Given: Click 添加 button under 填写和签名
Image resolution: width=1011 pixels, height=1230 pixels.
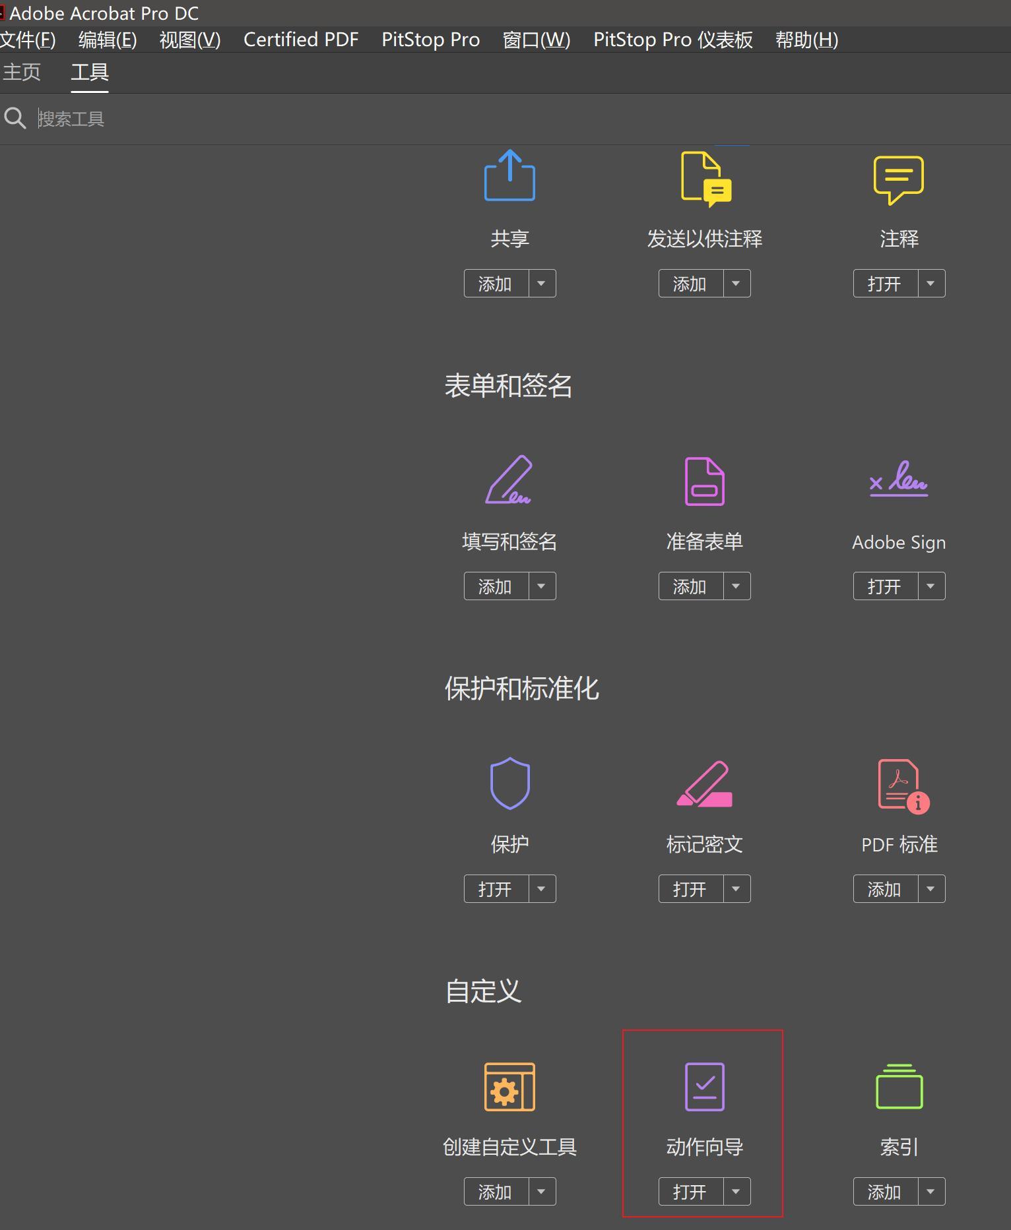Looking at the screenshot, I should click(x=496, y=586).
